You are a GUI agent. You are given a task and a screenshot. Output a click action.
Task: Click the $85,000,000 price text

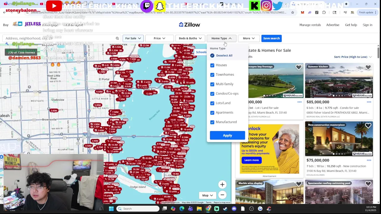(318, 102)
